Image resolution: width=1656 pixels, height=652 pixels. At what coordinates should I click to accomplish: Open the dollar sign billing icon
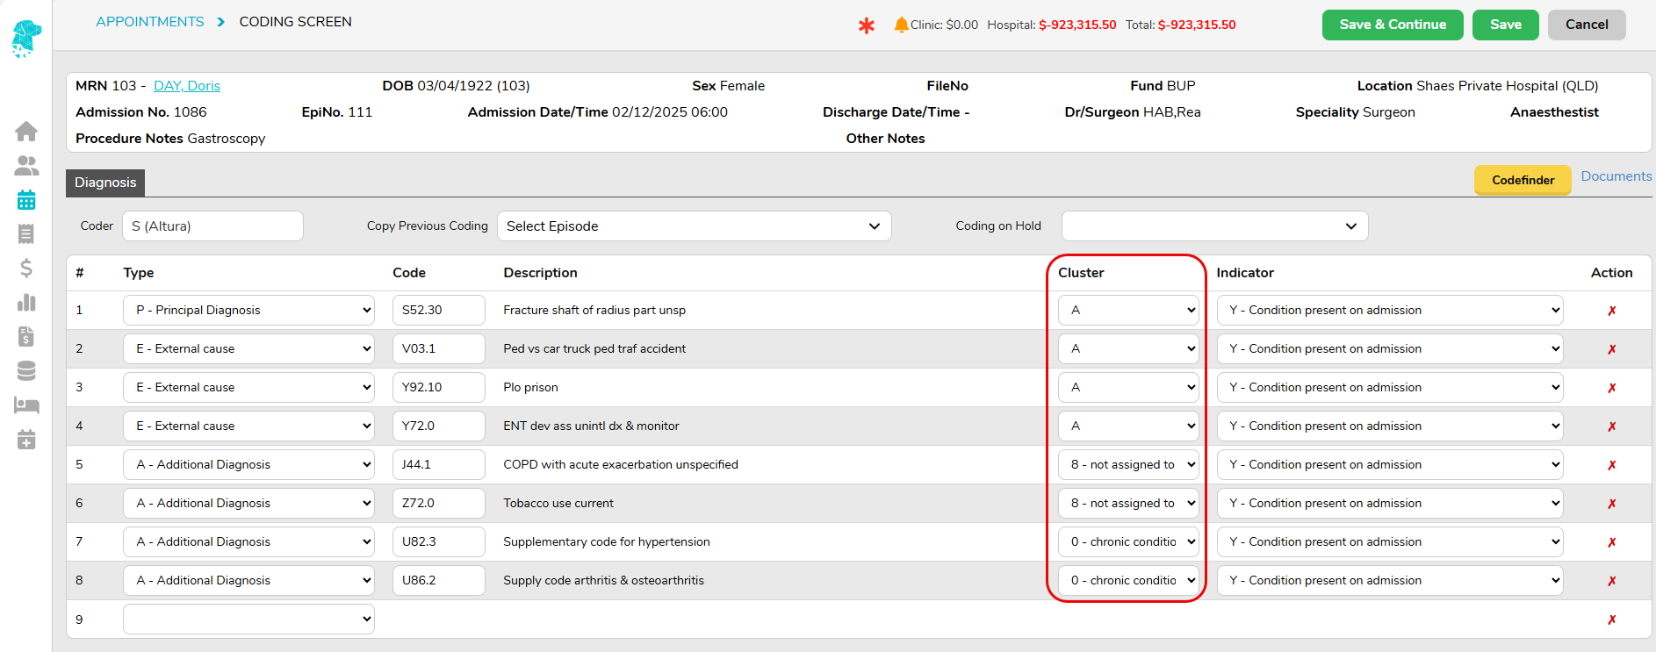pos(26,269)
